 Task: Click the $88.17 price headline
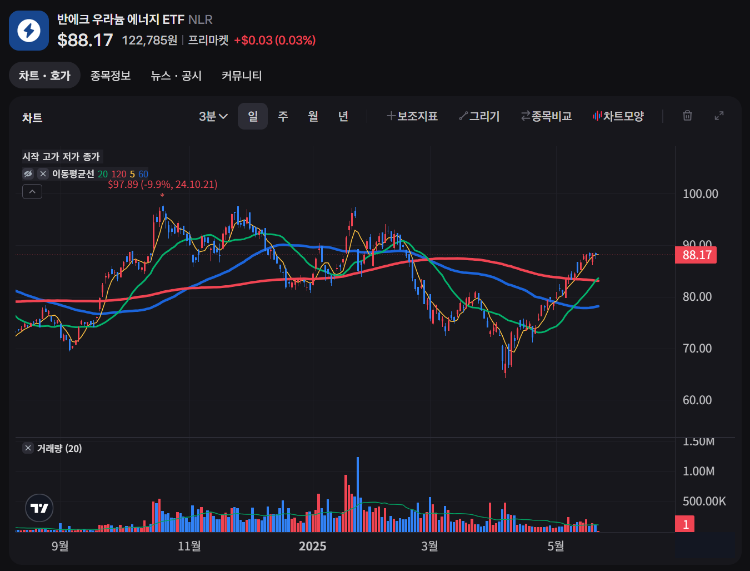pos(85,40)
